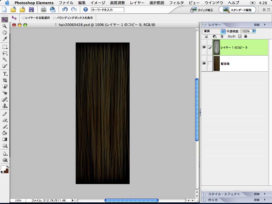Switch to クイック補正 mode
This screenshot has height=204, width=272.
[202, 10]
